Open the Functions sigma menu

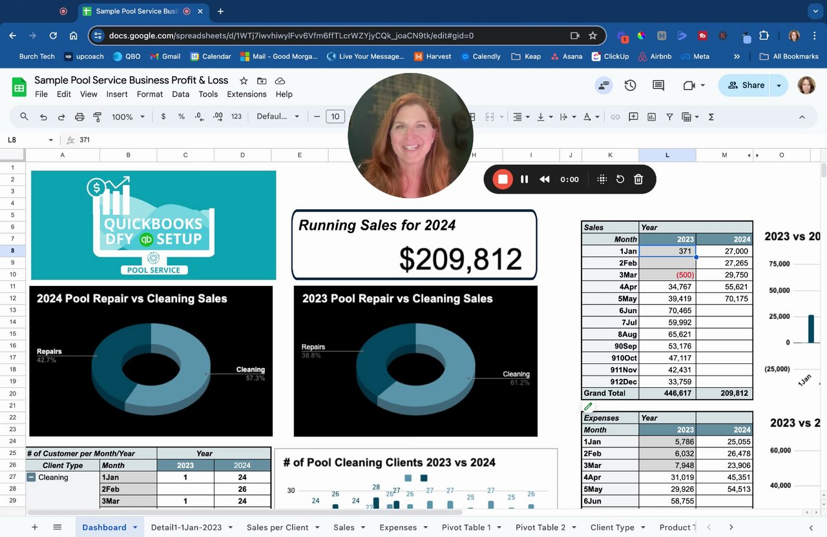(711, 117)
